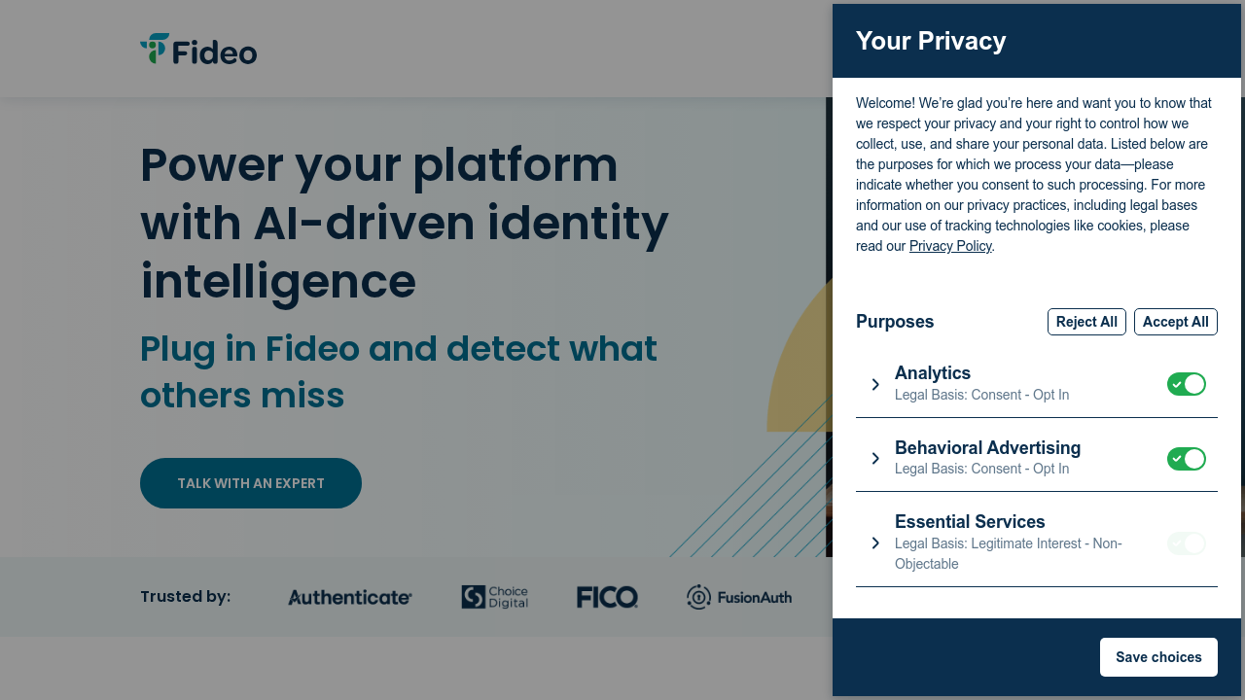Click the Essential Services toggle

1187,543
